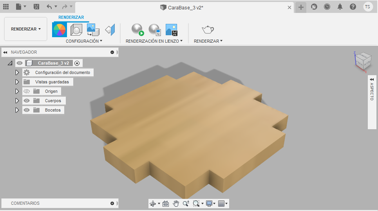Activate the CaraBase_3 v2 component radio button

[x=77, y=63]
